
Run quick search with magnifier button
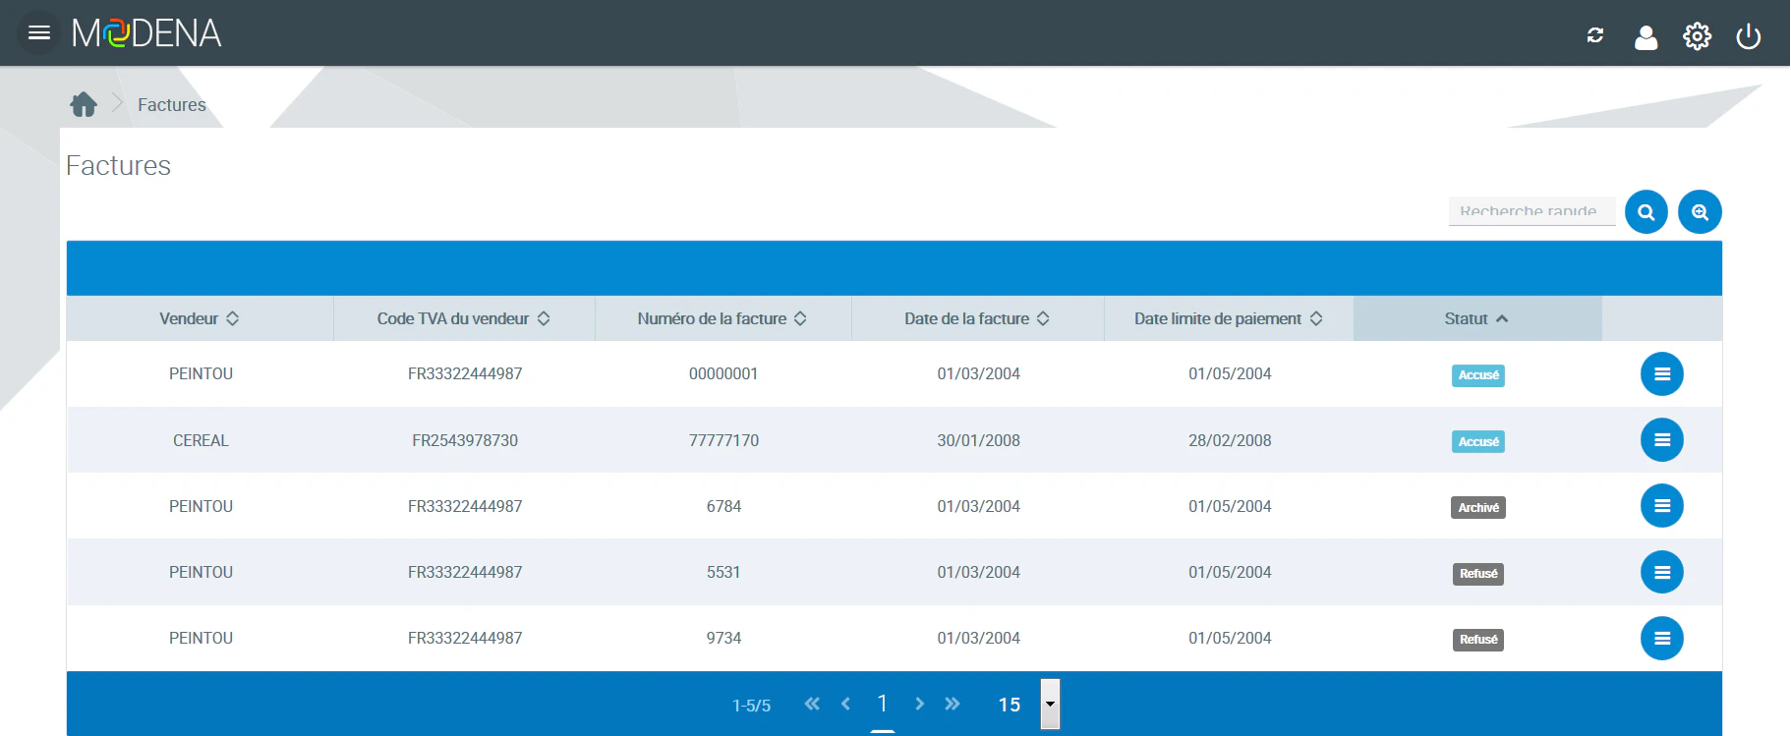point(1647,211)
